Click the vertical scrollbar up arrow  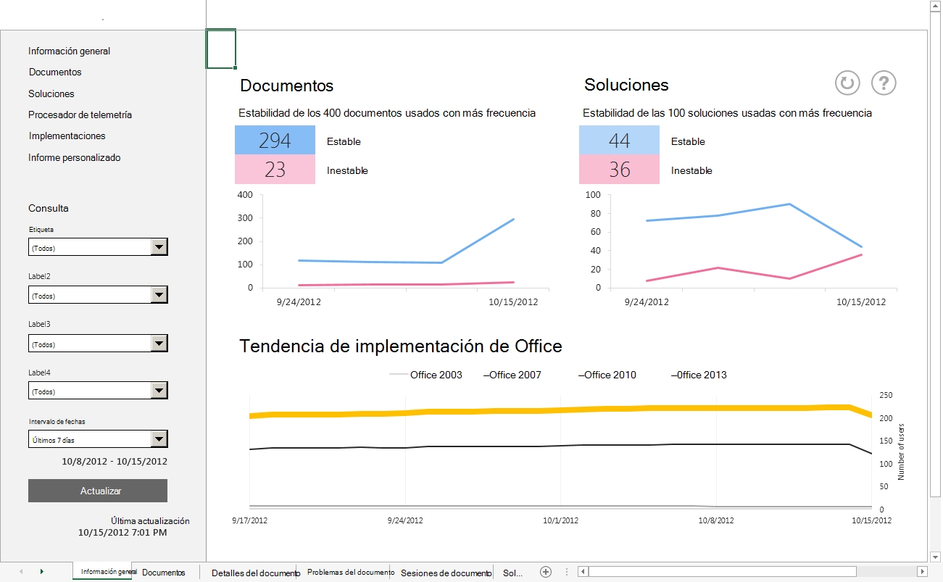coord(935,6)
